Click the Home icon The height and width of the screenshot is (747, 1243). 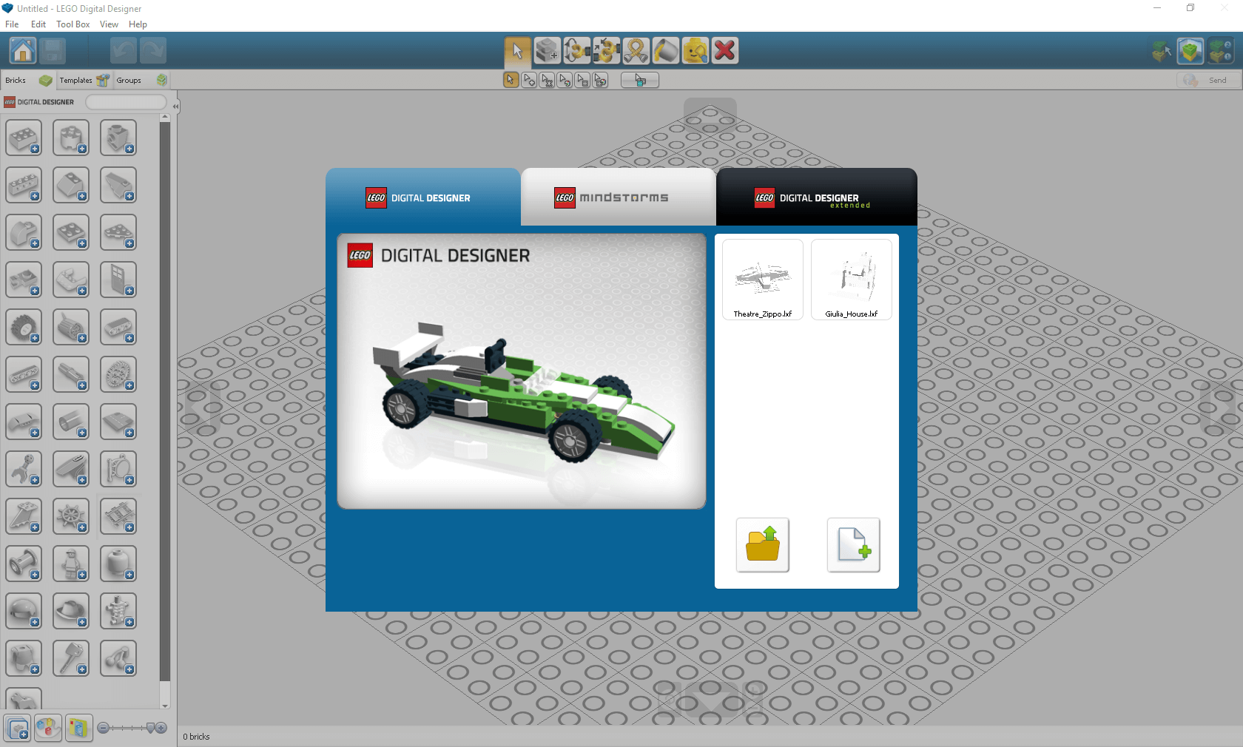[x=23, y=50]
